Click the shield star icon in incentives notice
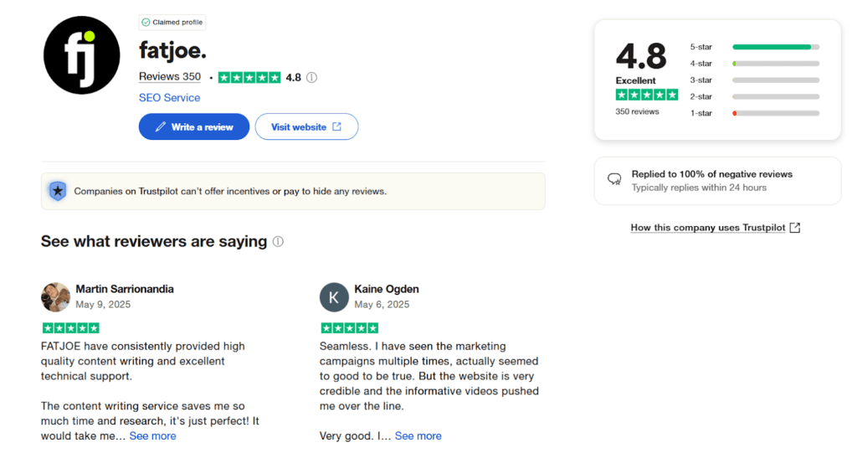The image size is (857, 453). click(58, 191)
